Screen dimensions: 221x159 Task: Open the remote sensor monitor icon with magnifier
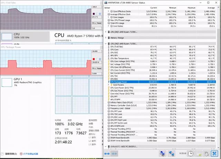[x=163, y=153]
